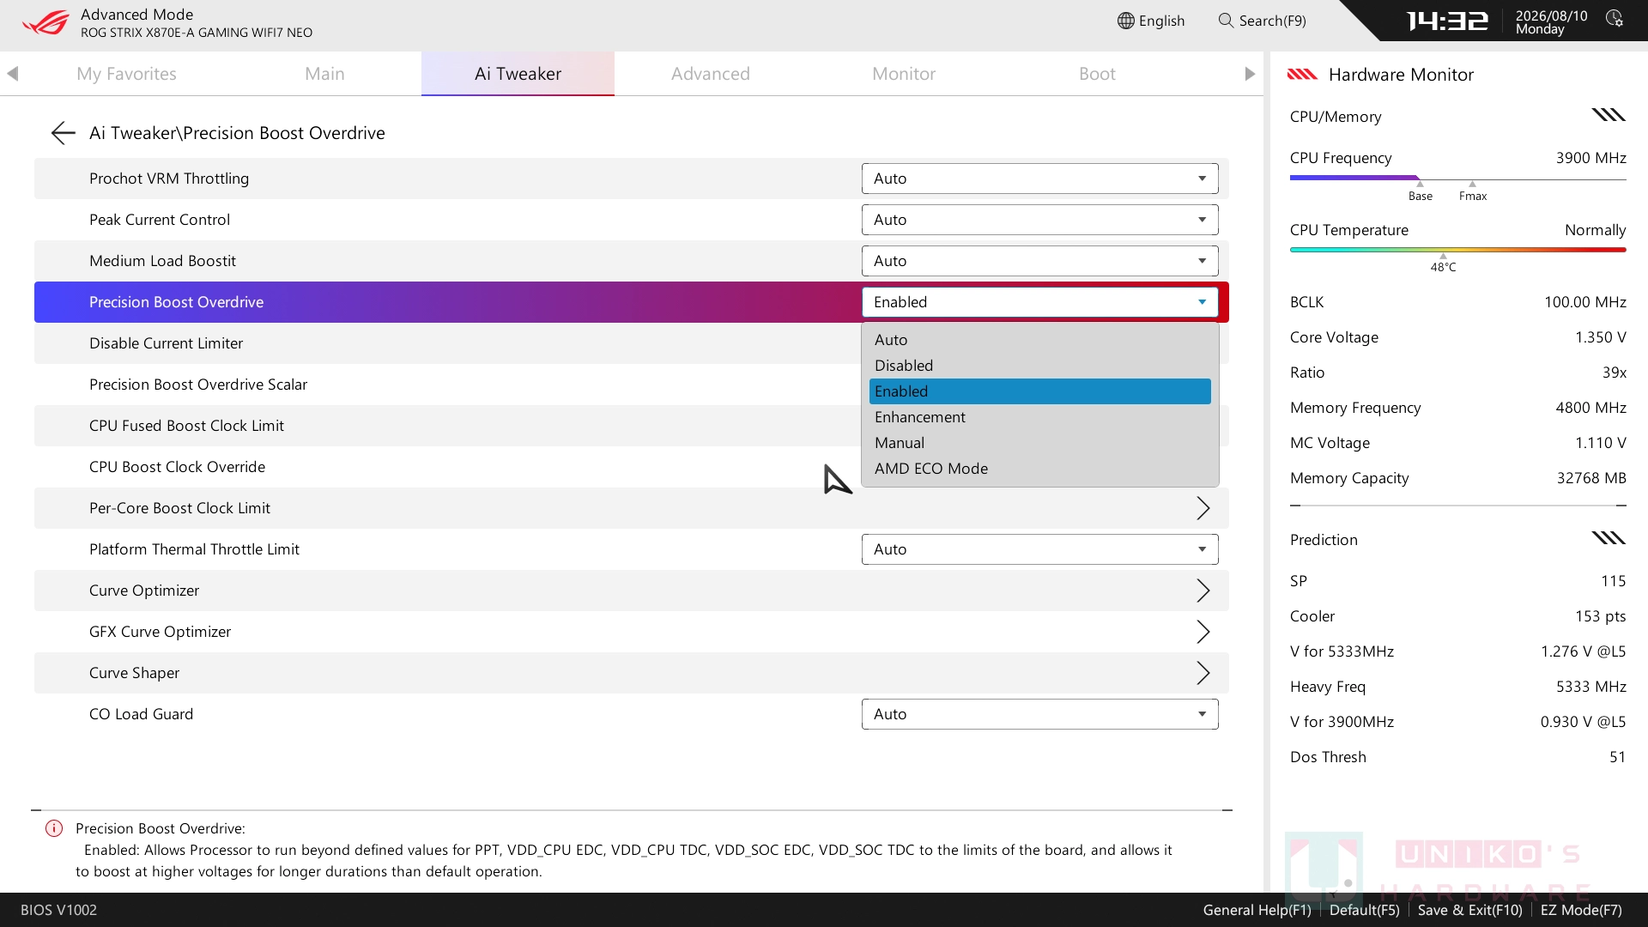
Task: Select Enabled option in the dropdown list
Action: (1039, 391)
